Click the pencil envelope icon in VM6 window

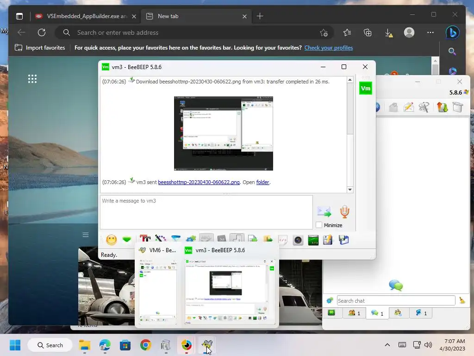tap(408, 107)
